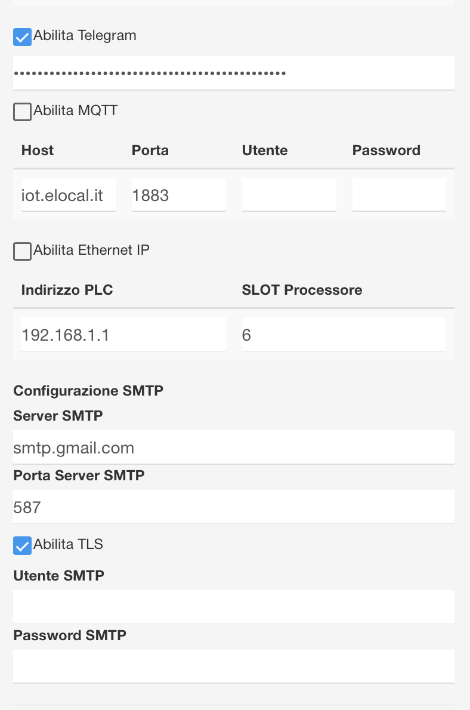This screenshot has height=710, width=470.
Task: Click the Server SMTP field smtp.gmail.com
Action: [234, 447]
